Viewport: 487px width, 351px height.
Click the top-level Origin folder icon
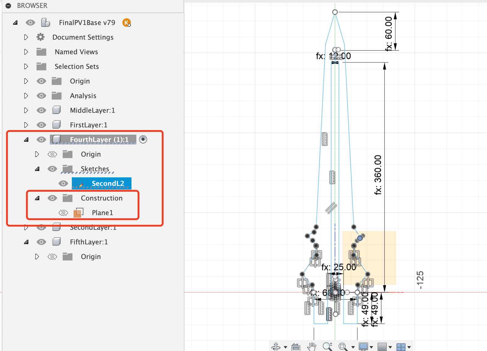57,81
